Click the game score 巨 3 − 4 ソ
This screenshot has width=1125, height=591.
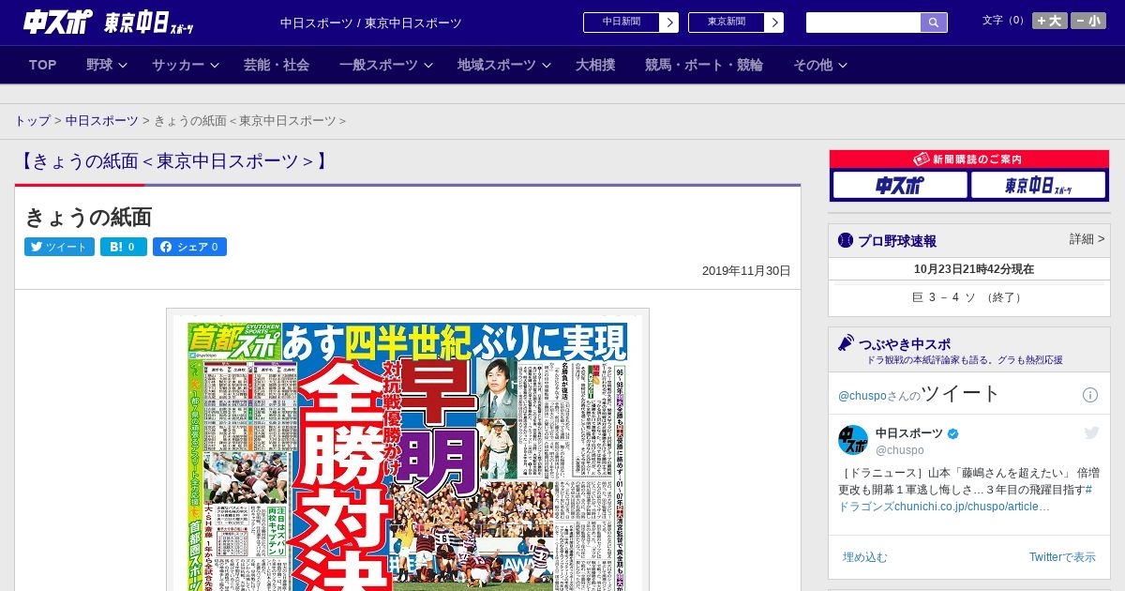click(968, 297)
